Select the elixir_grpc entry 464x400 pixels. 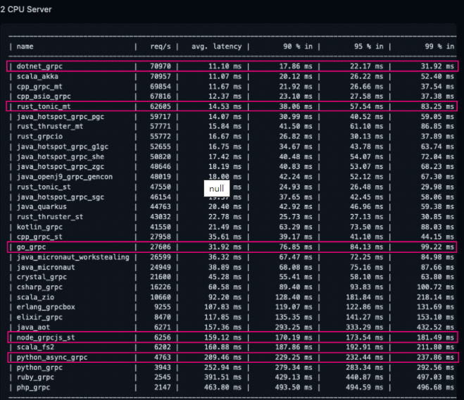39,317
